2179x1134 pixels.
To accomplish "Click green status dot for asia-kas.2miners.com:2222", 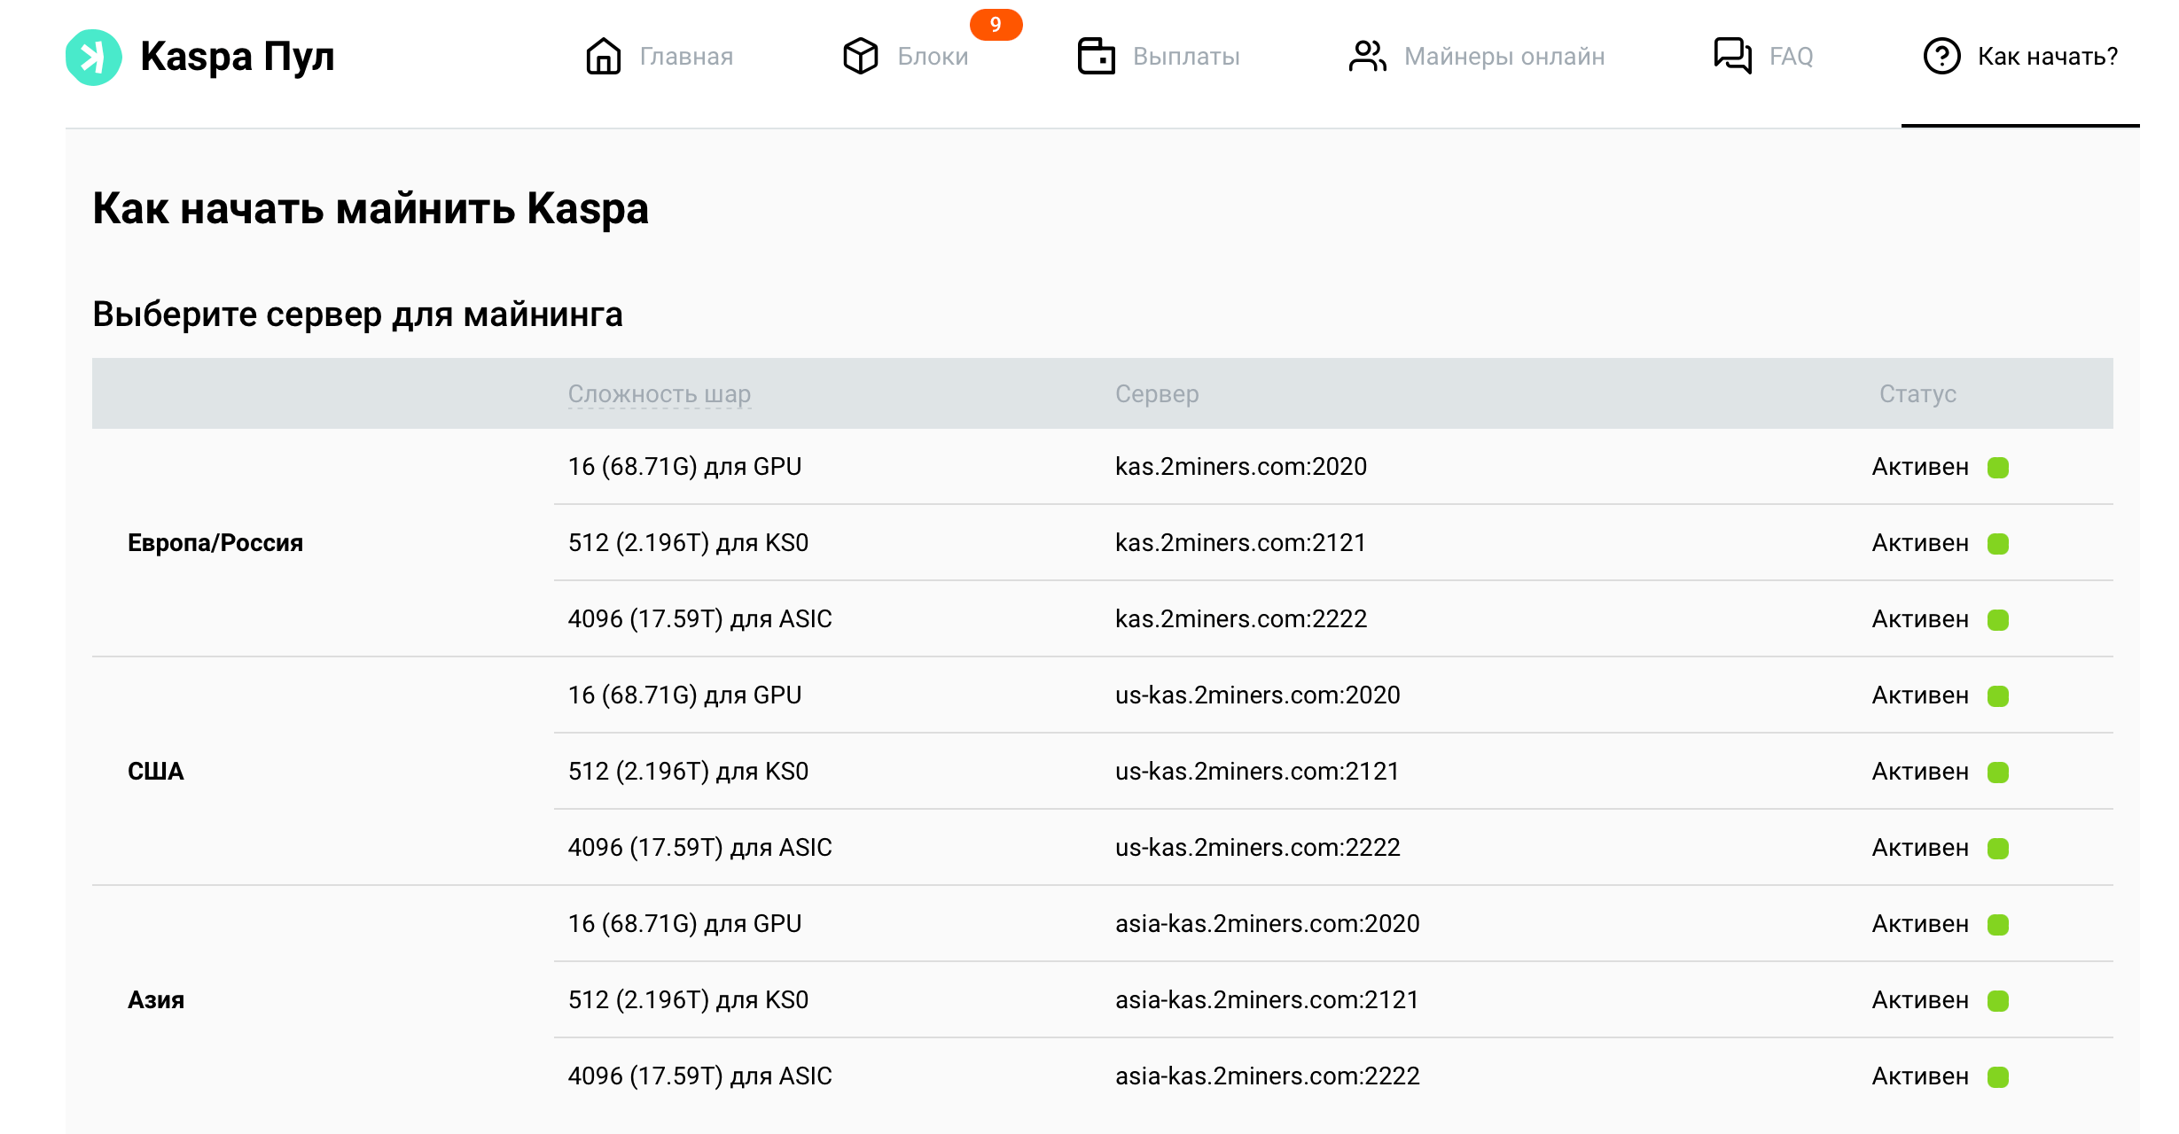I will point(1998,1076).
